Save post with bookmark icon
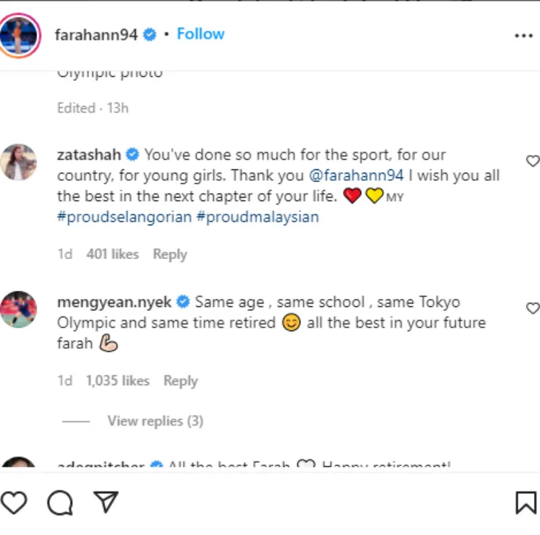 (x=526, y=502)
